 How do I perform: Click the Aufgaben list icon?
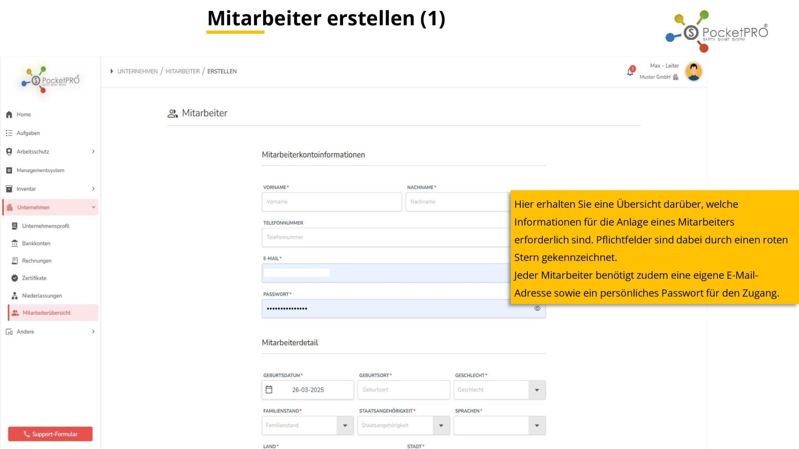point(9,133)
